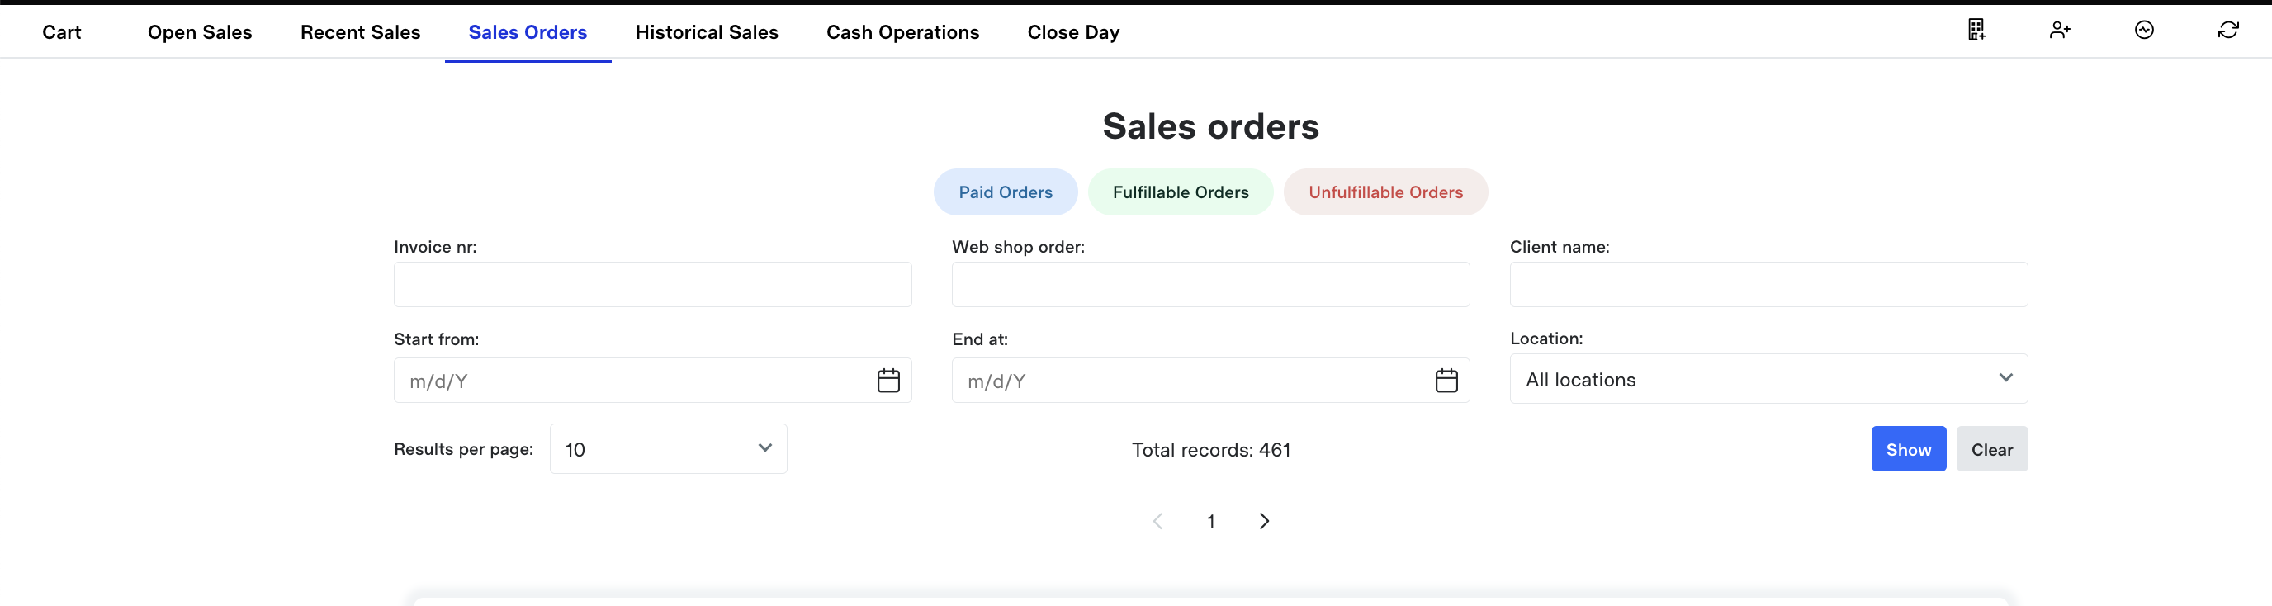The image size is (2272, 606).
Task: Open the Start from calendar picker
Action: click(888, 380)
